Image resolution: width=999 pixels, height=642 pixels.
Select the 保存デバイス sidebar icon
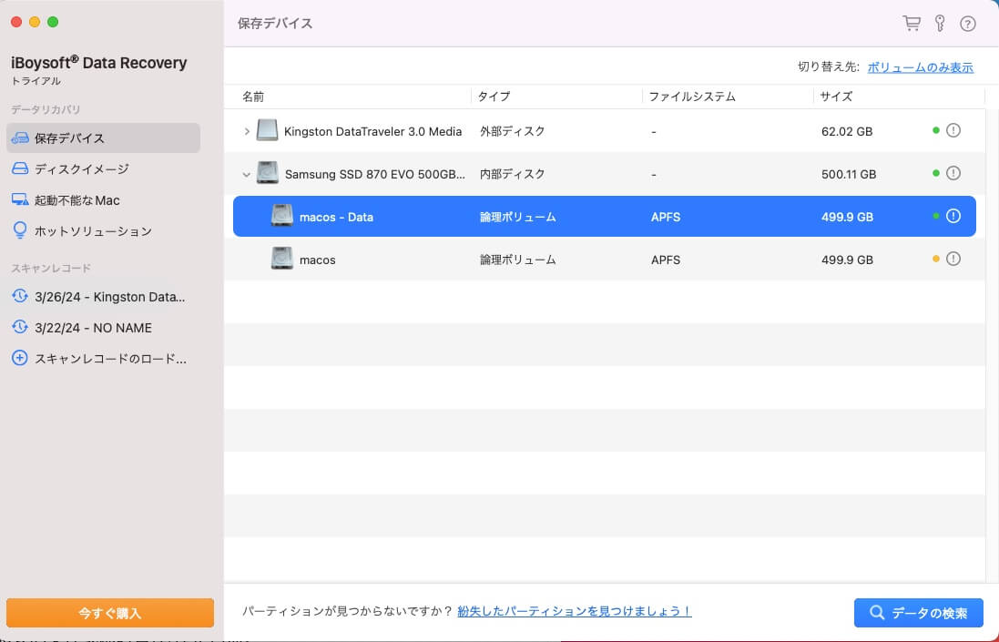(18, 138)
